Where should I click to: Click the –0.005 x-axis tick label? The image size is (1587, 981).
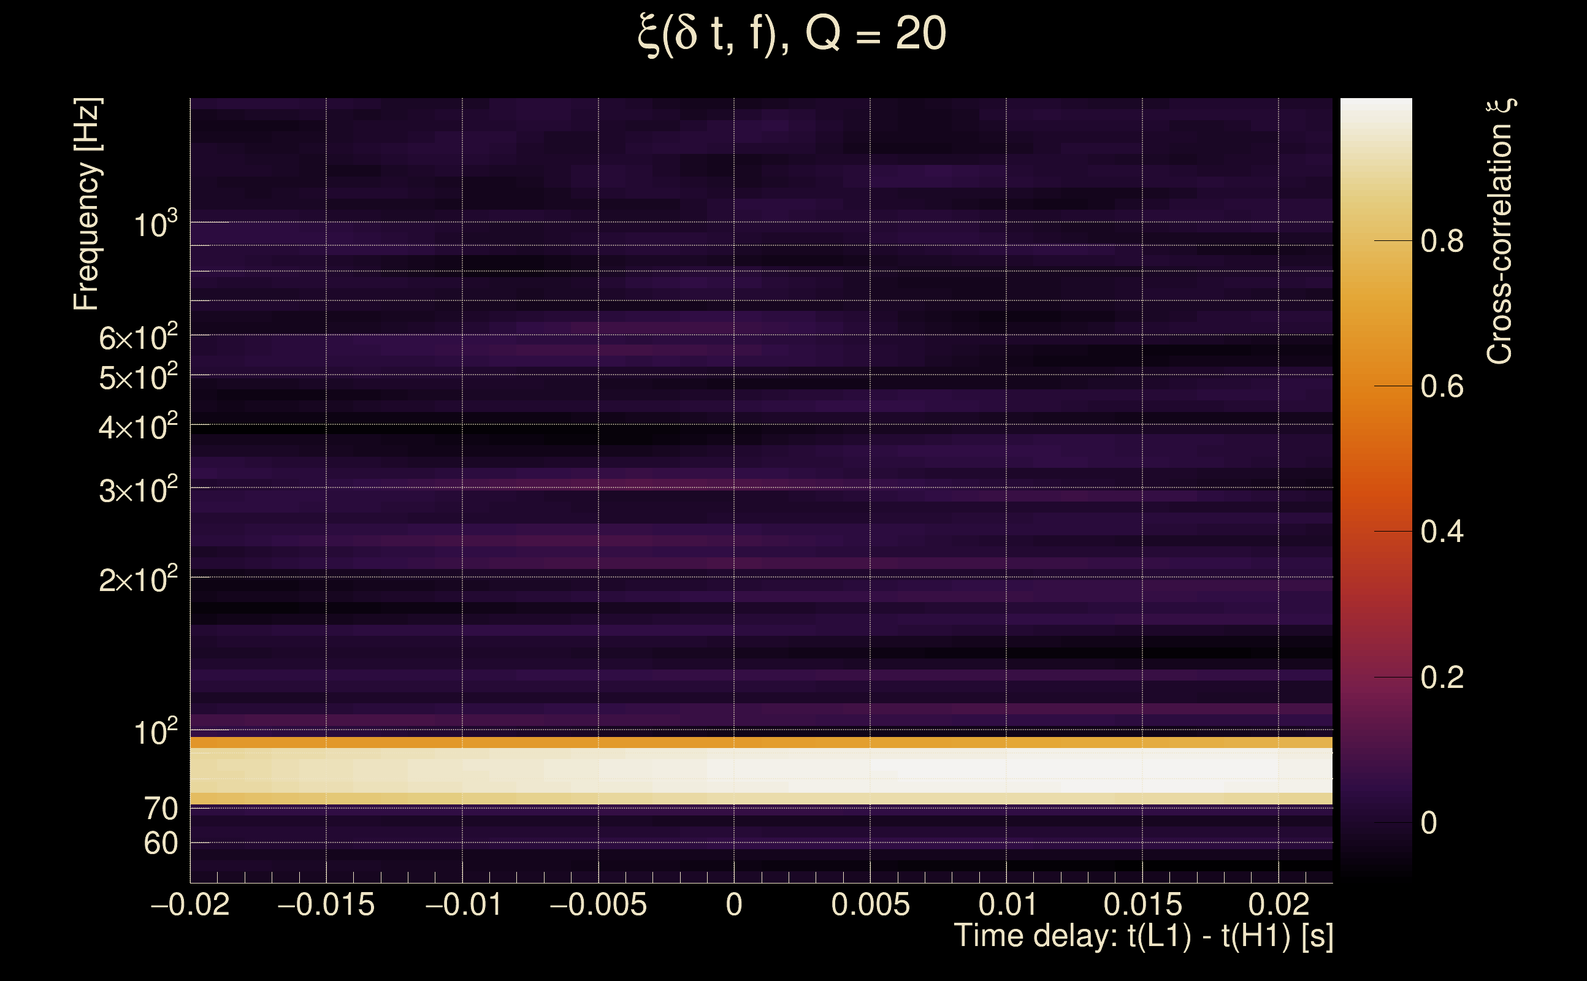pyautogui.click(x=597, y=905)
